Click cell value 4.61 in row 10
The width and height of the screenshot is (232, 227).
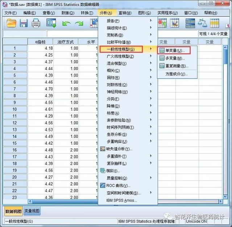pyautogui.click(x=41, y=109)
